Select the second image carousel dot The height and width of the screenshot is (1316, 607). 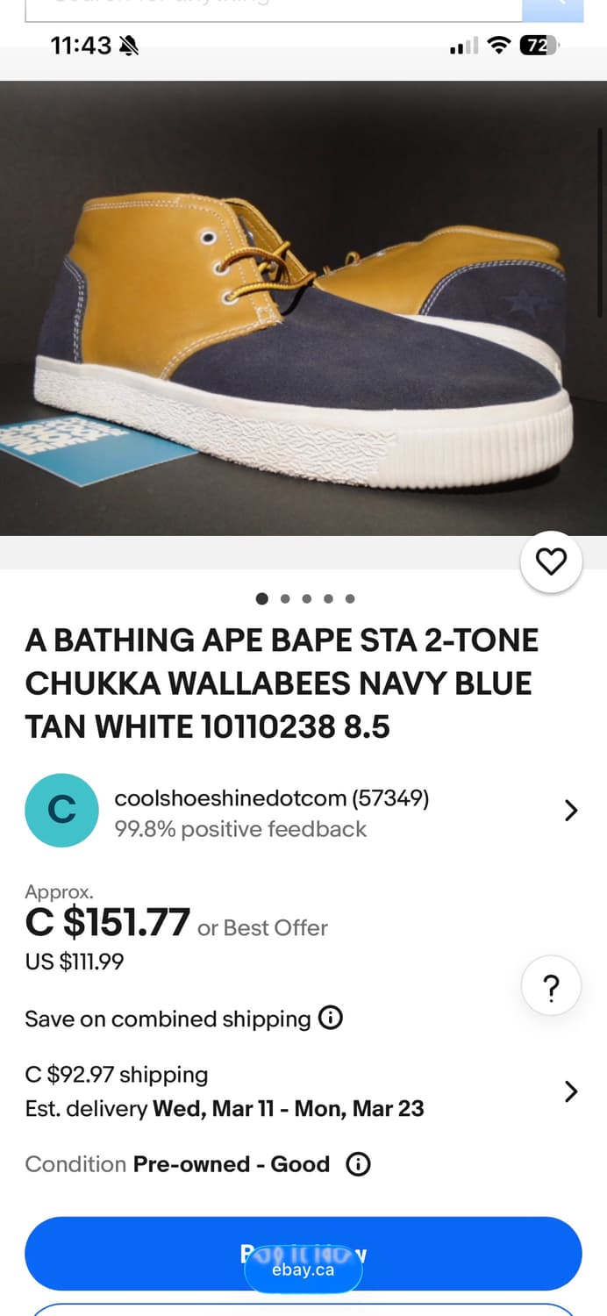tap(285, 598)
